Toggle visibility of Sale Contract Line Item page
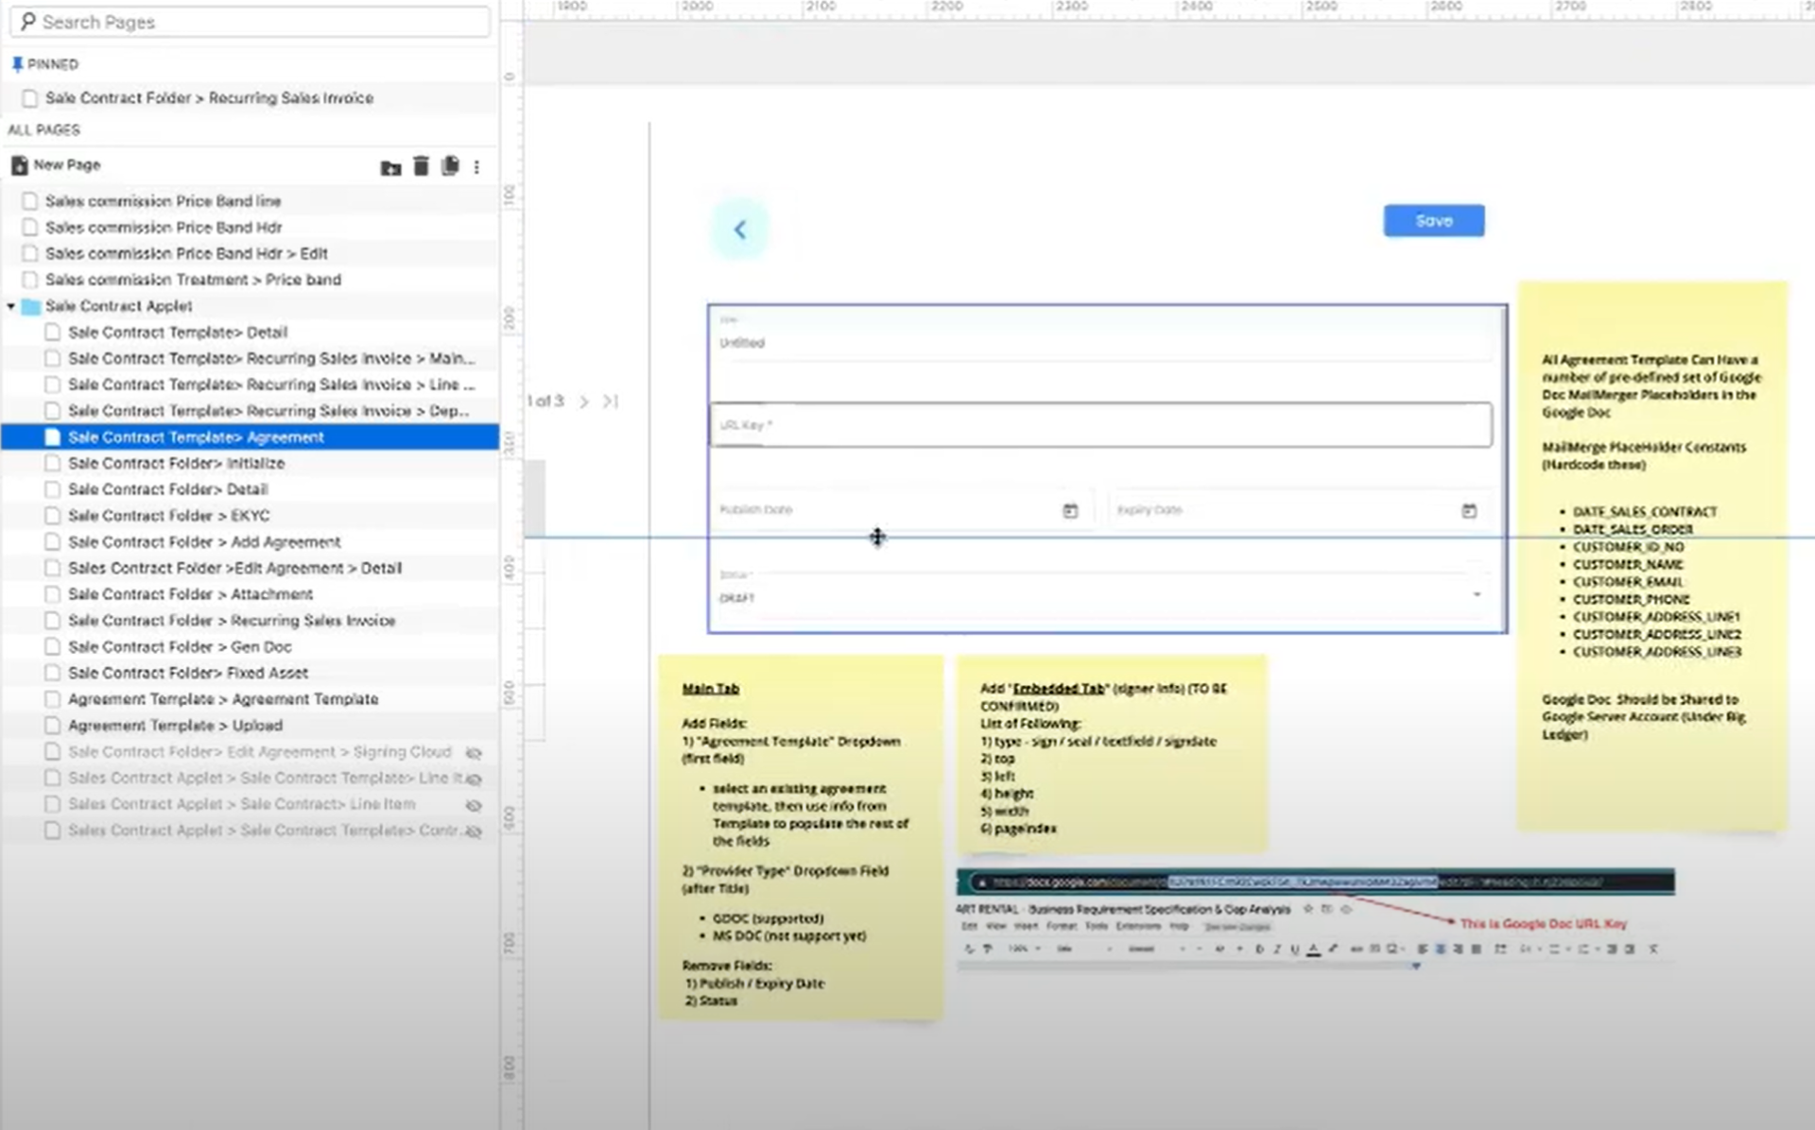 point(474,806)
